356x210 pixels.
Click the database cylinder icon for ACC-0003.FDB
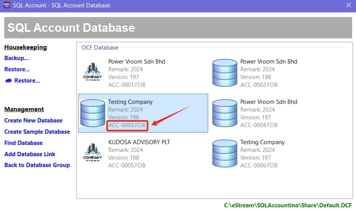pos(92,113)
